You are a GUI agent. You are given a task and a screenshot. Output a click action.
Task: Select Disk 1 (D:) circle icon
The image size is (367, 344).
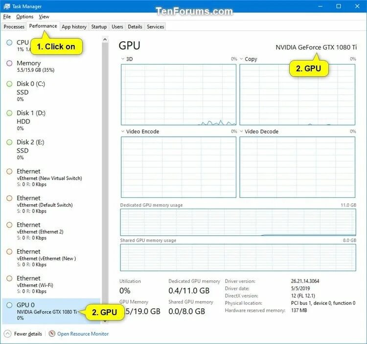pos(9,113)
